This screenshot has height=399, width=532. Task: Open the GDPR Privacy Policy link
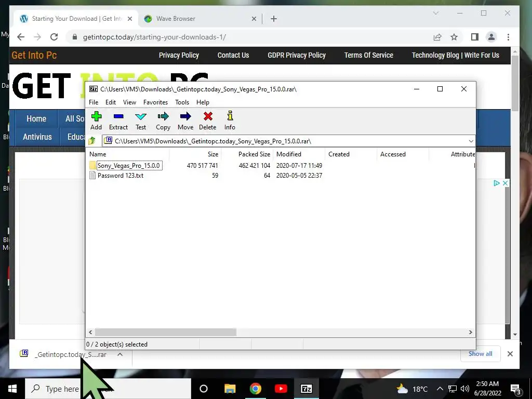click(x=297, y=55)
